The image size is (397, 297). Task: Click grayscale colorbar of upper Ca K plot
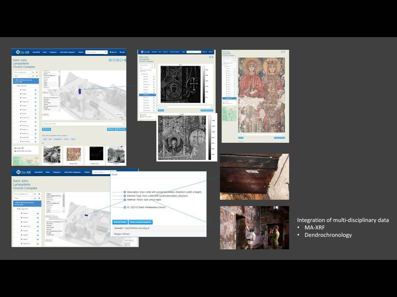pyautogui.click(x=203, y=85)
